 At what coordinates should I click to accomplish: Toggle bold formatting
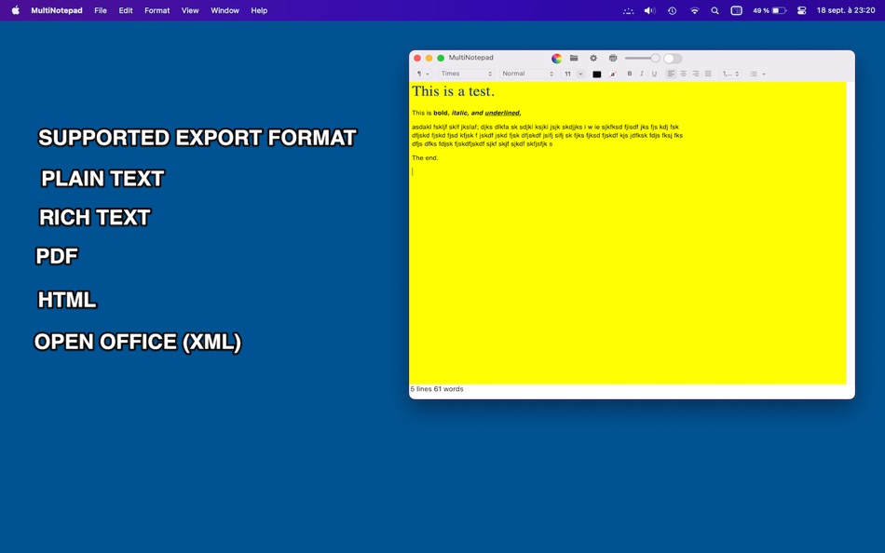630,74
